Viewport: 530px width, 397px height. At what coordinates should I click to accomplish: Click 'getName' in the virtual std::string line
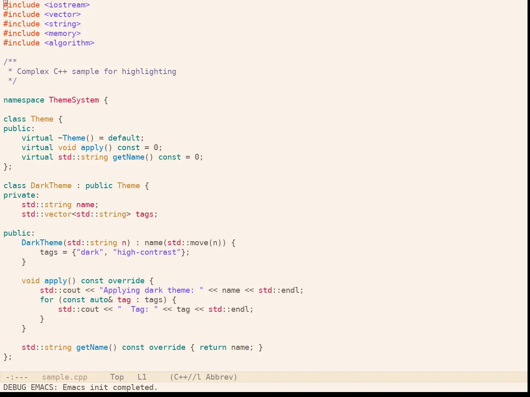[128, 157]
